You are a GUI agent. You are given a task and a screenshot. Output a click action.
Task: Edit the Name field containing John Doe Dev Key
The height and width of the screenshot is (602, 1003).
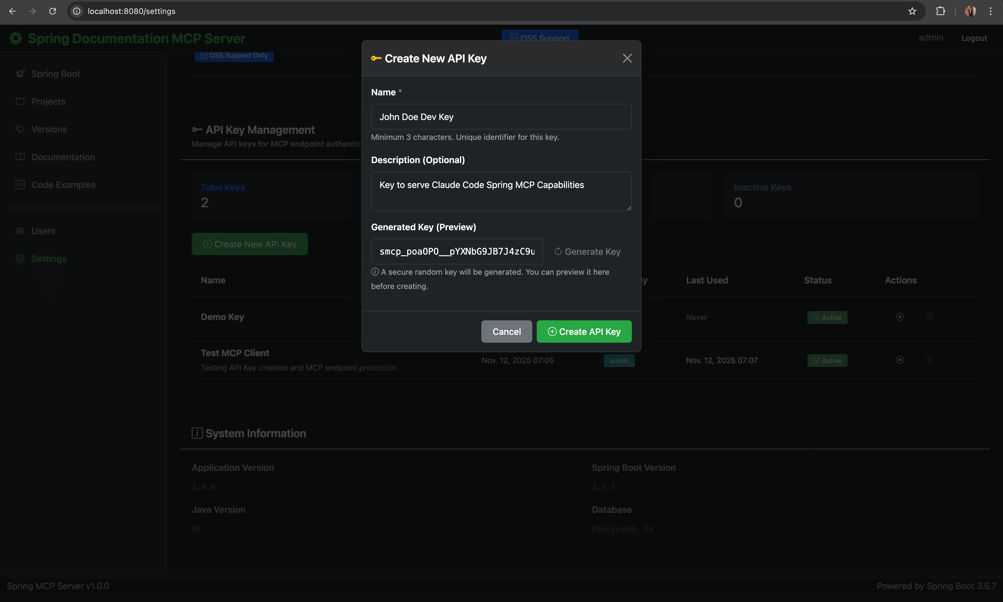[501, 116]
